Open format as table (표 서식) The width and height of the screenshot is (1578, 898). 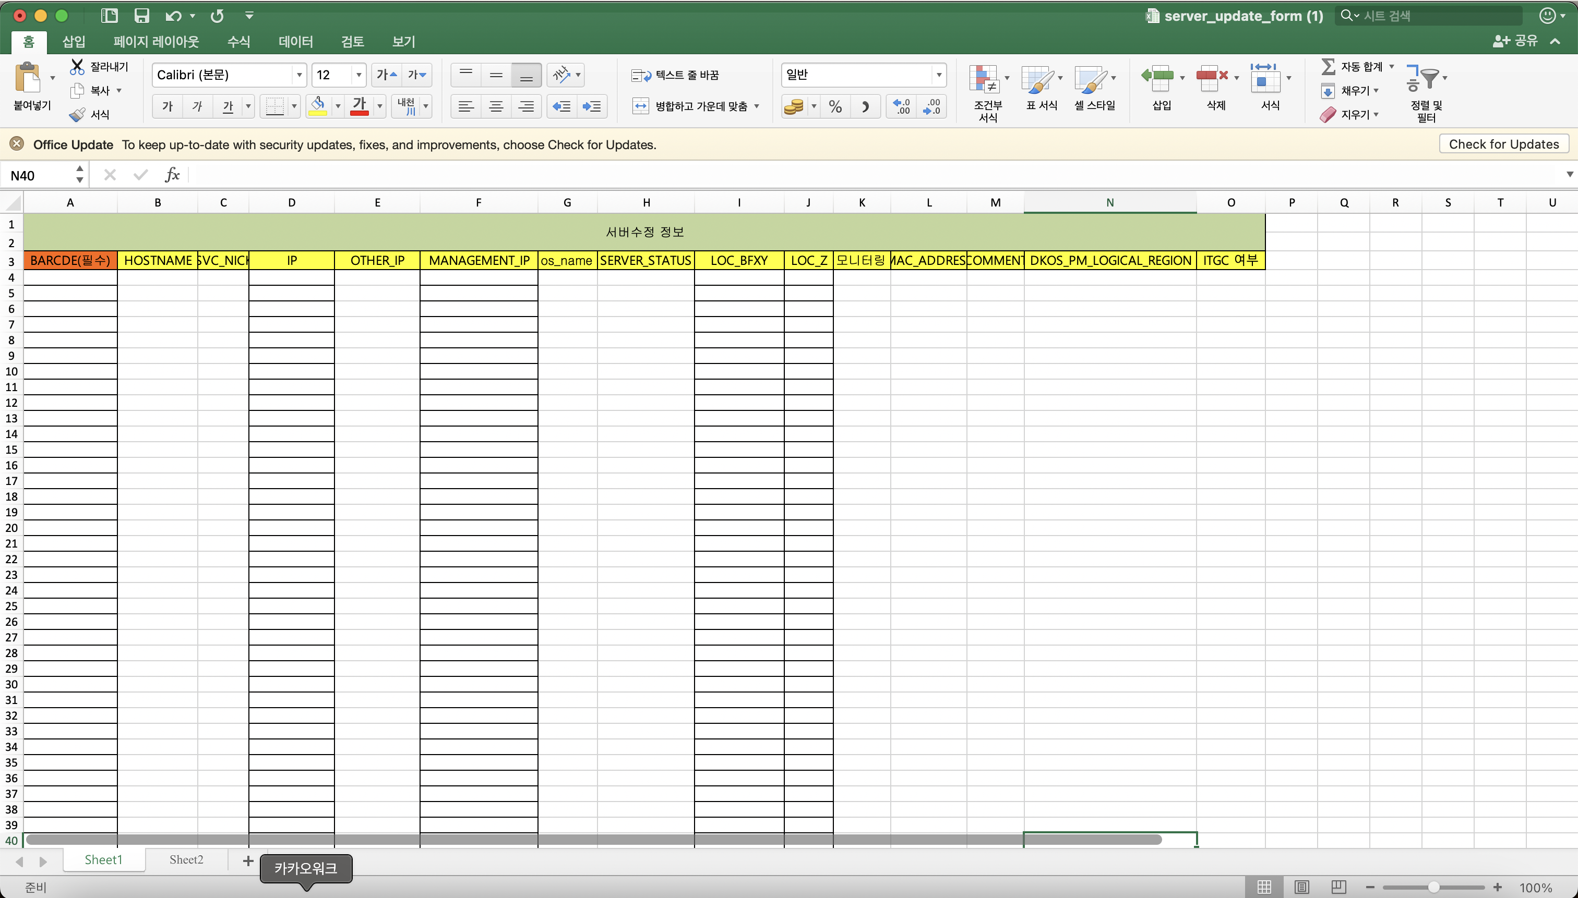(x=1042, y=87)
